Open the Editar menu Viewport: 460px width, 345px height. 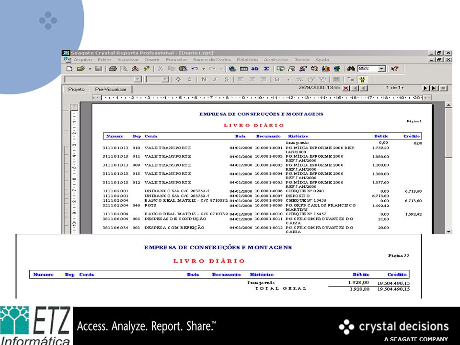point(104,59)
